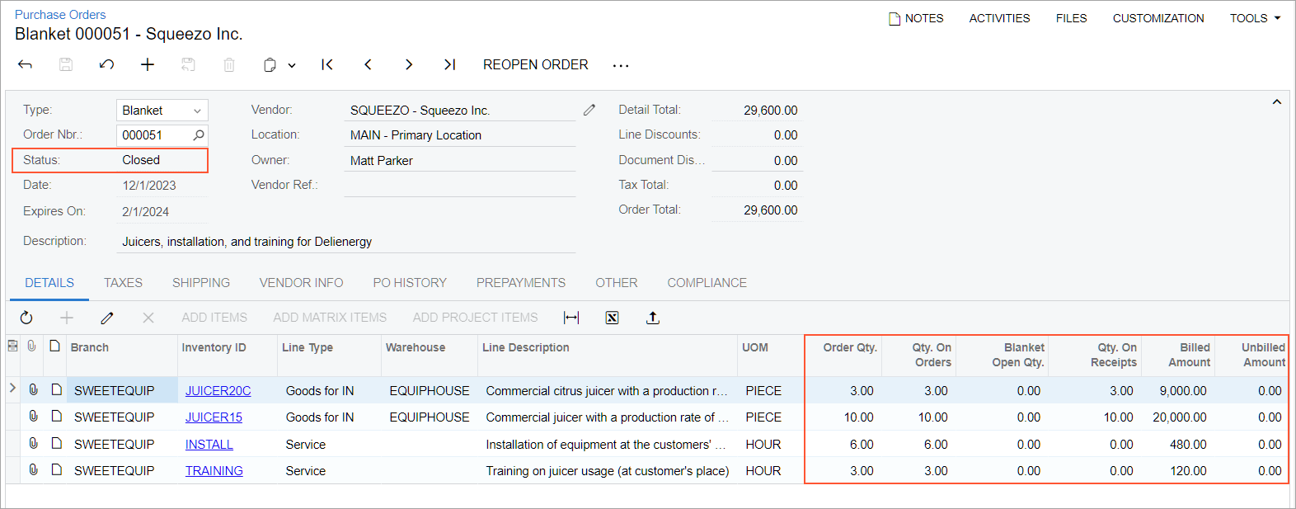
Task: Click the upload file icon in grid toolbar
Action: 653,318
